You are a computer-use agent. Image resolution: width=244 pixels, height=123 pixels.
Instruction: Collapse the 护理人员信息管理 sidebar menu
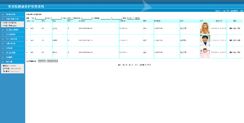[x=12, y=19]
